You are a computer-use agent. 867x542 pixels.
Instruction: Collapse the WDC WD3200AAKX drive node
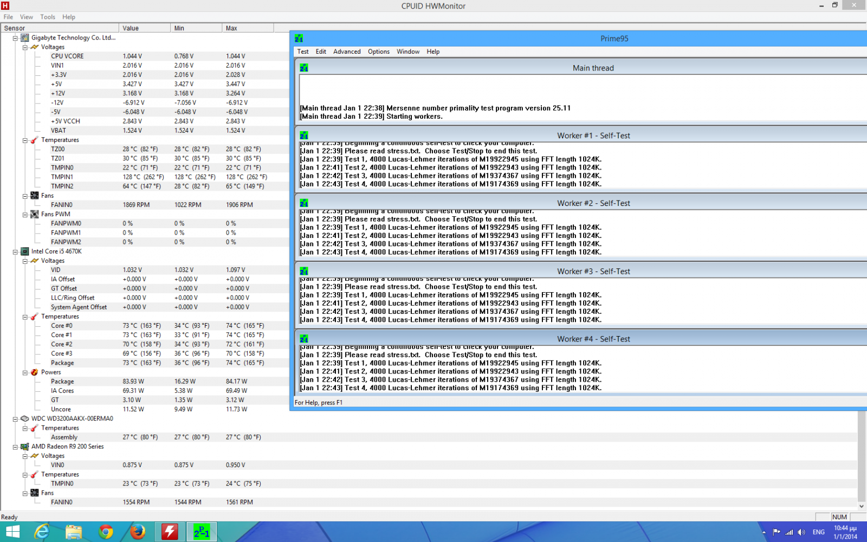click(15, 419)
